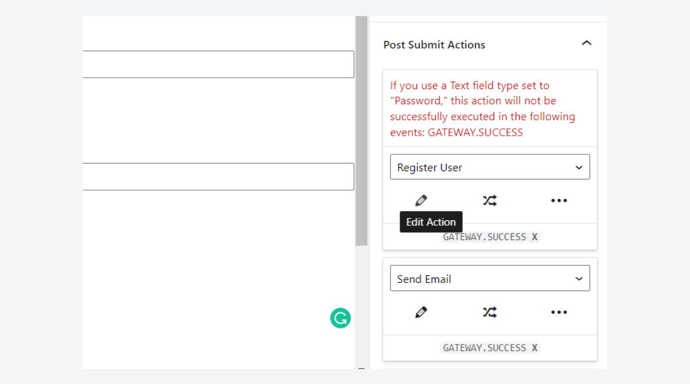The width and height of the screenshot is (690, 384).
Task: Remove GATEWAY.SUCCESS event X under Register User
Action: click(x=535, y=237)
